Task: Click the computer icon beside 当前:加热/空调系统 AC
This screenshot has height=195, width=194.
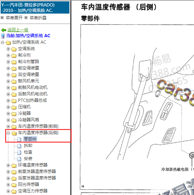Action: coord(3,36)
